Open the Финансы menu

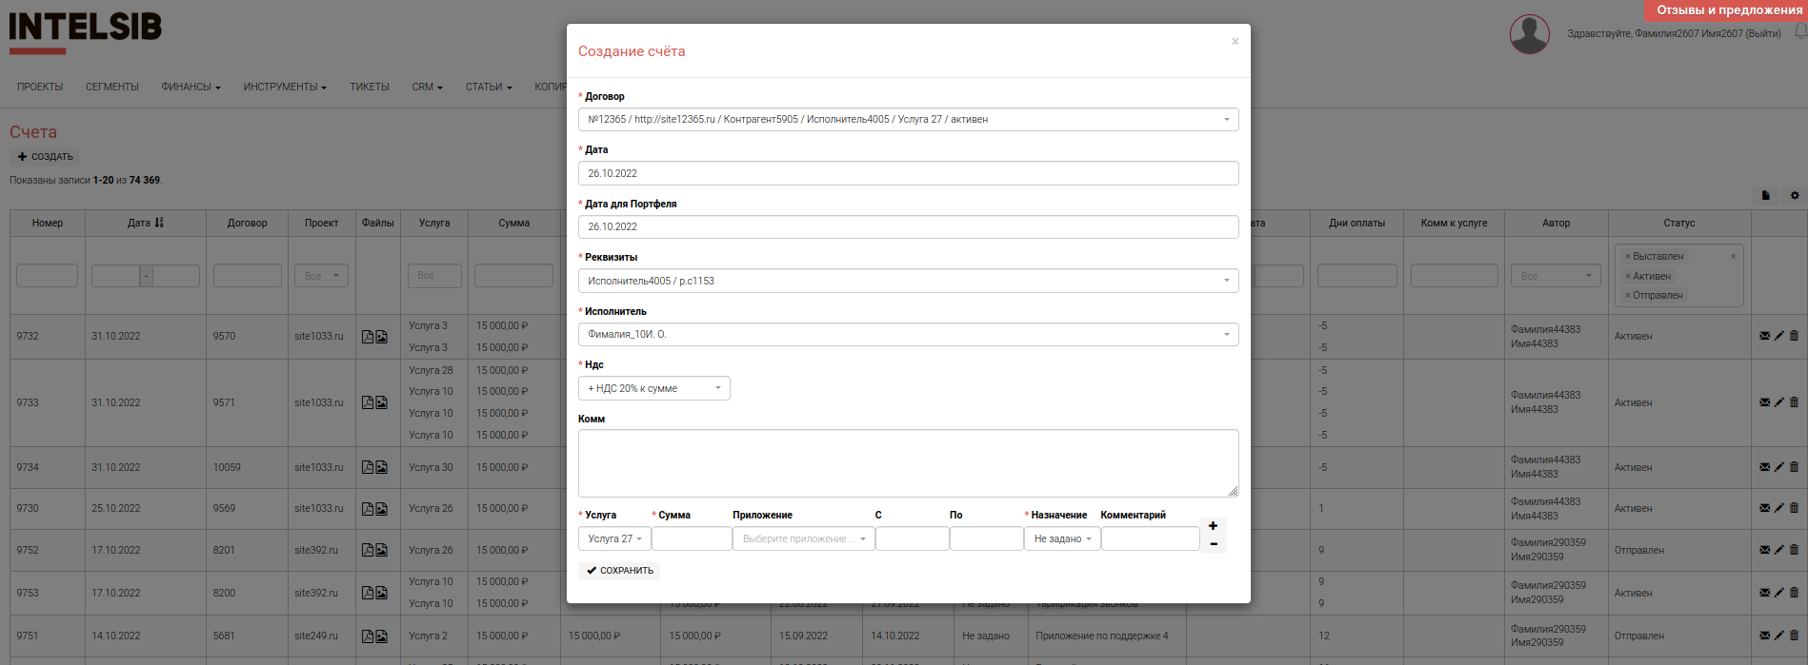pyautogui.click(x=191, y=87)
